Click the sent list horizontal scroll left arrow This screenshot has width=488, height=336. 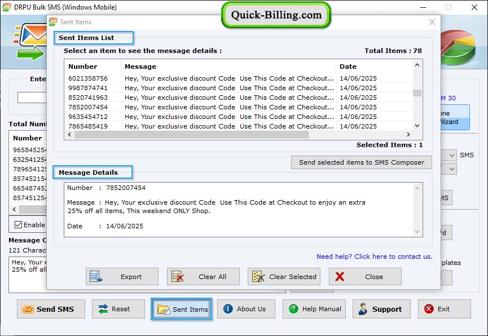69,134
